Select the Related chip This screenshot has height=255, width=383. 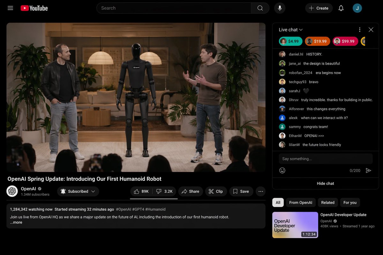tap(328, 202)
